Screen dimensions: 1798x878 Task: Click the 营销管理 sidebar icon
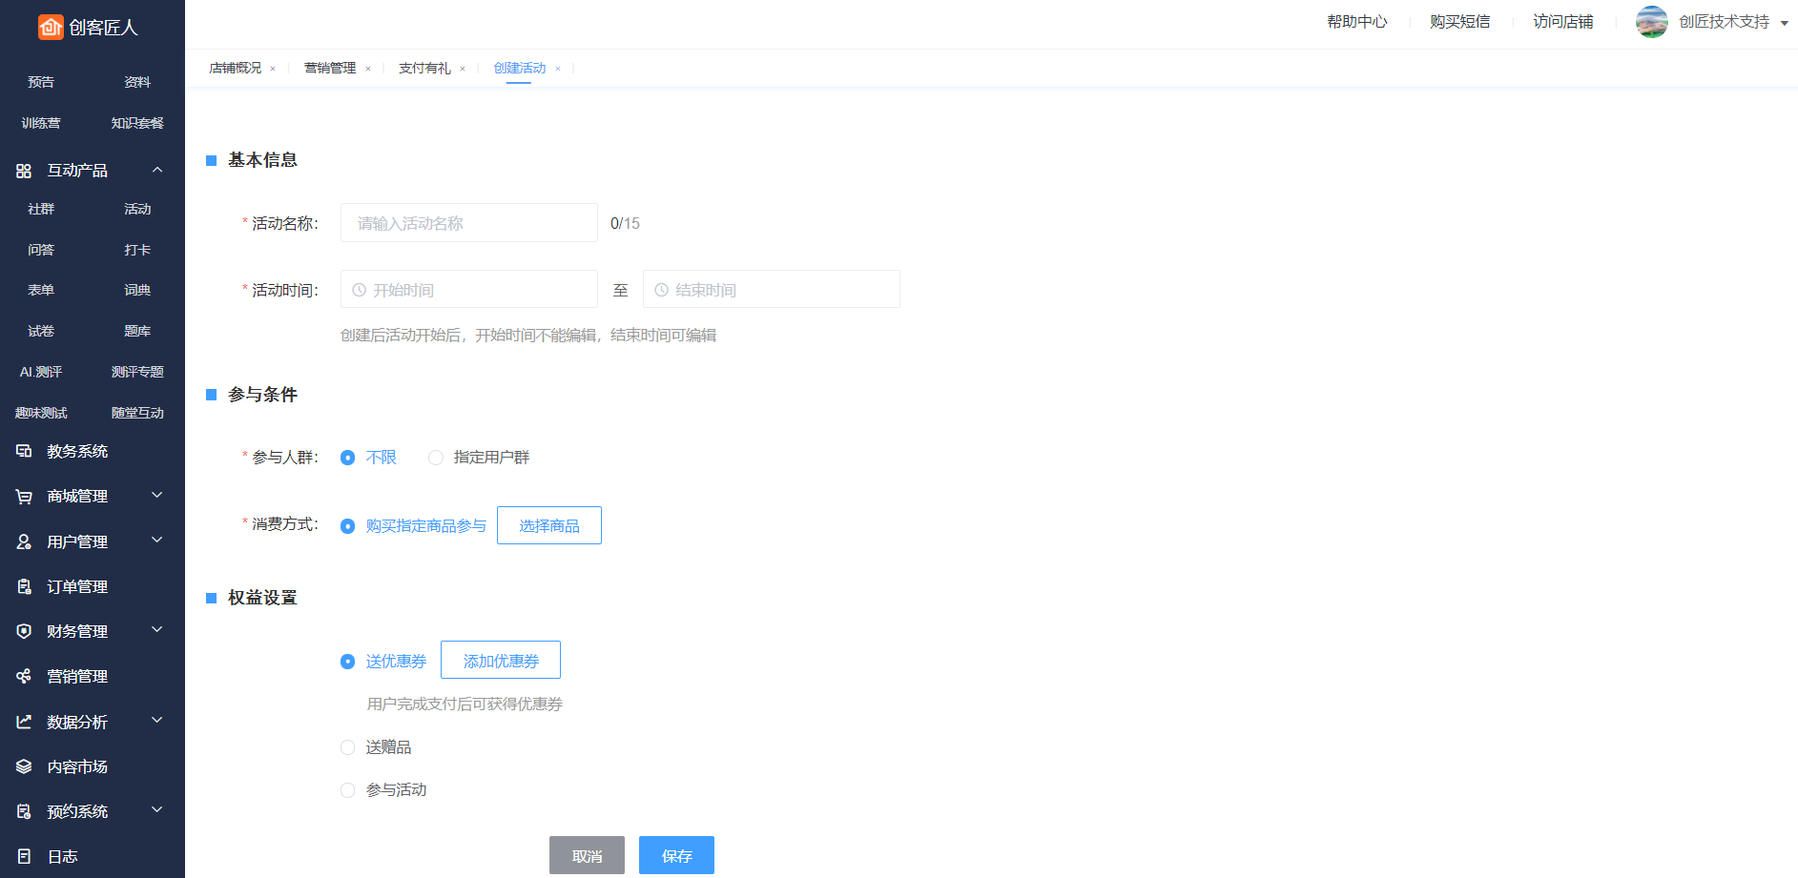click(x=24, y=676)
